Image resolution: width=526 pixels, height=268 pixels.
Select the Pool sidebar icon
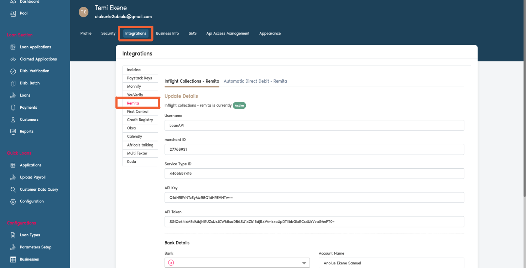click(x=13, y=13)
